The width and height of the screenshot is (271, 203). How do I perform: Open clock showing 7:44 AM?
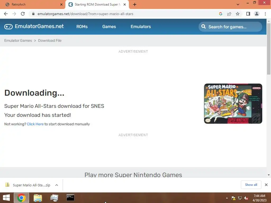(259, 198)
